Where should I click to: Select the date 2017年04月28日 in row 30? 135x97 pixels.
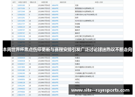[x=44, y=95]
